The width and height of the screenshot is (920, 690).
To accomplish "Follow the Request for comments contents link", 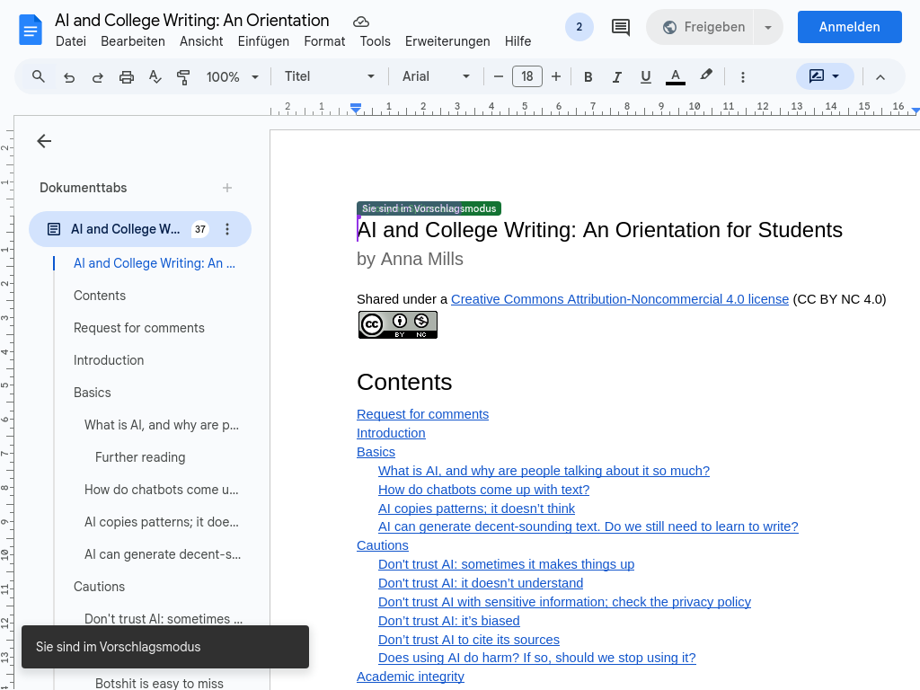I will point(422,414).
